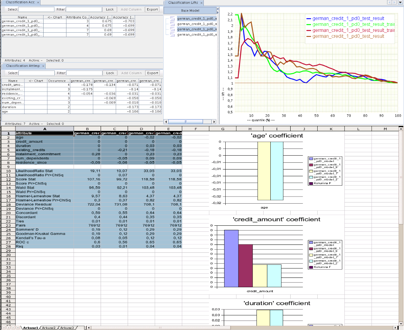404x330 pixels.
Task: Open sheet tab Arkusz1
Action: click(30, 328)
